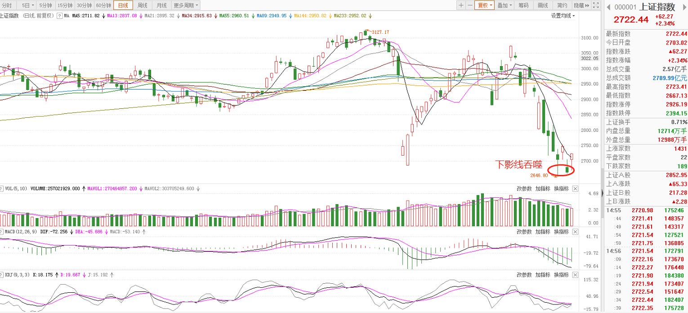This screenshot has height=313, width=688.
Task: Enter fullscreen chart view icon
Action: (596, 5)
